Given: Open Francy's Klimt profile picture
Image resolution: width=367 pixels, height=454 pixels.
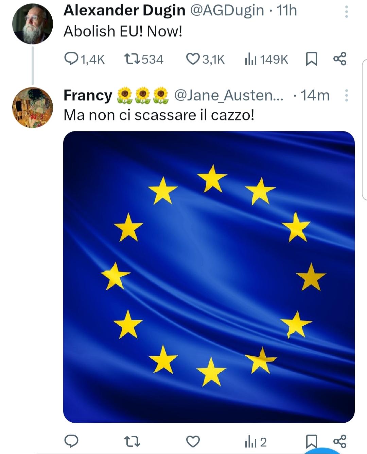Looking at the screenshot, I should 33,108.
